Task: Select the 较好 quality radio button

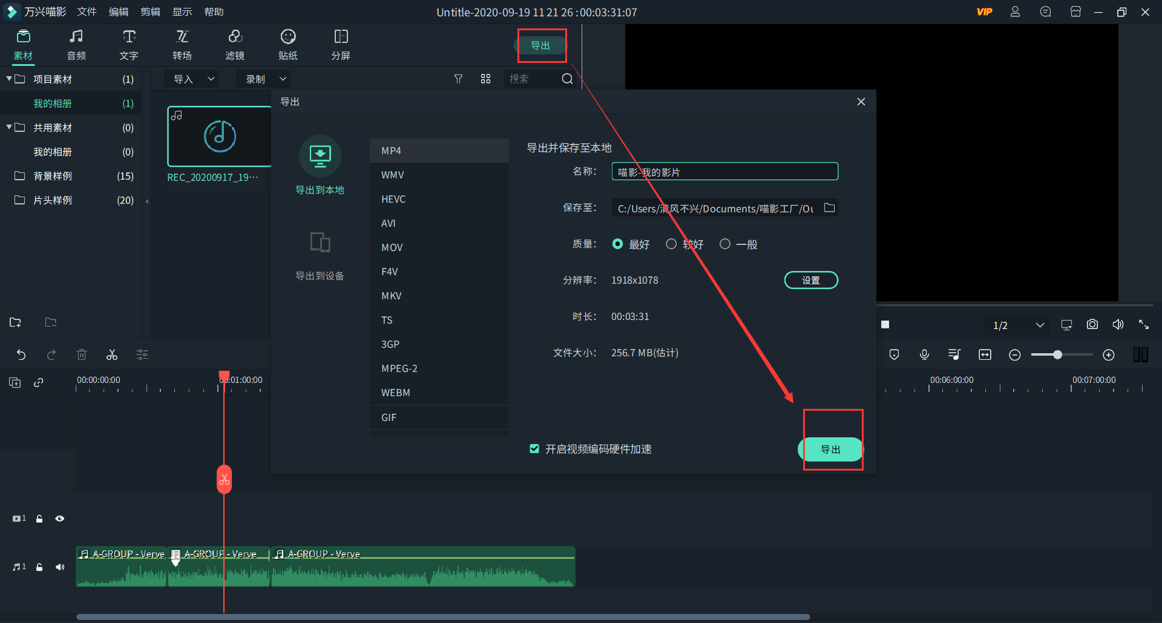Action: (671, 244)
